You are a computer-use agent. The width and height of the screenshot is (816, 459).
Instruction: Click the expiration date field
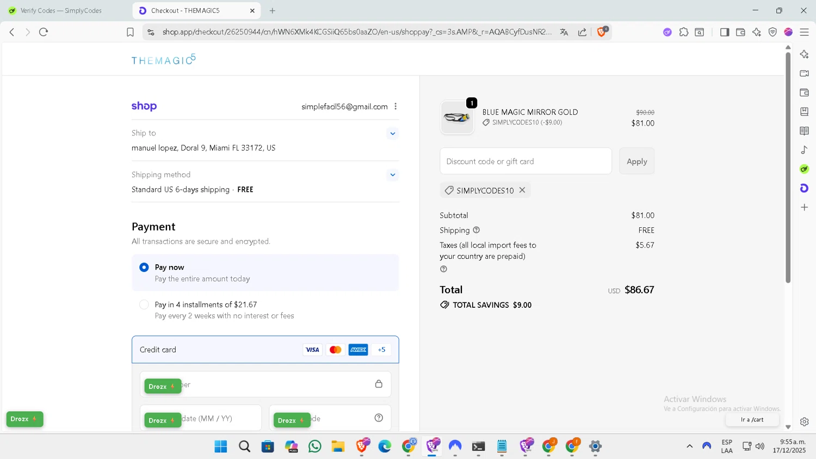pos(201,418)
